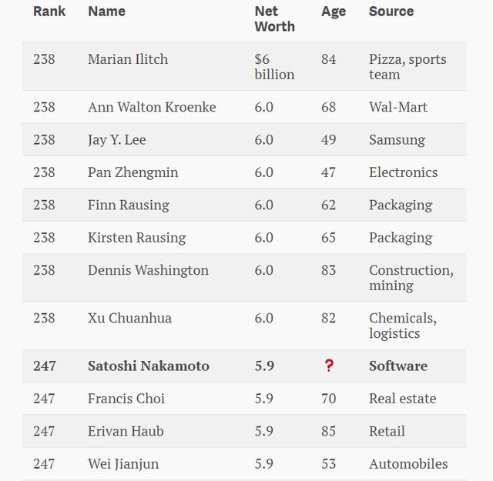Click on Marian Ilitch name
The height and width of the screenshot is (481, 493).
128,59
